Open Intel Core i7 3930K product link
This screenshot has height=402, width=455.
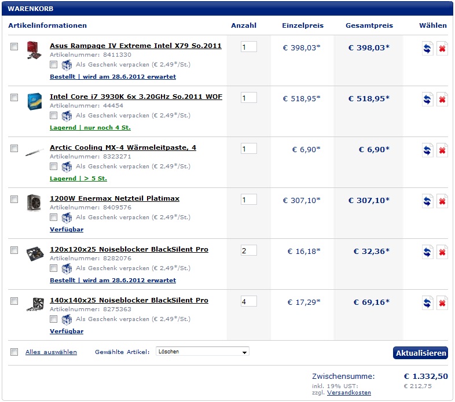tap(136, 97)
